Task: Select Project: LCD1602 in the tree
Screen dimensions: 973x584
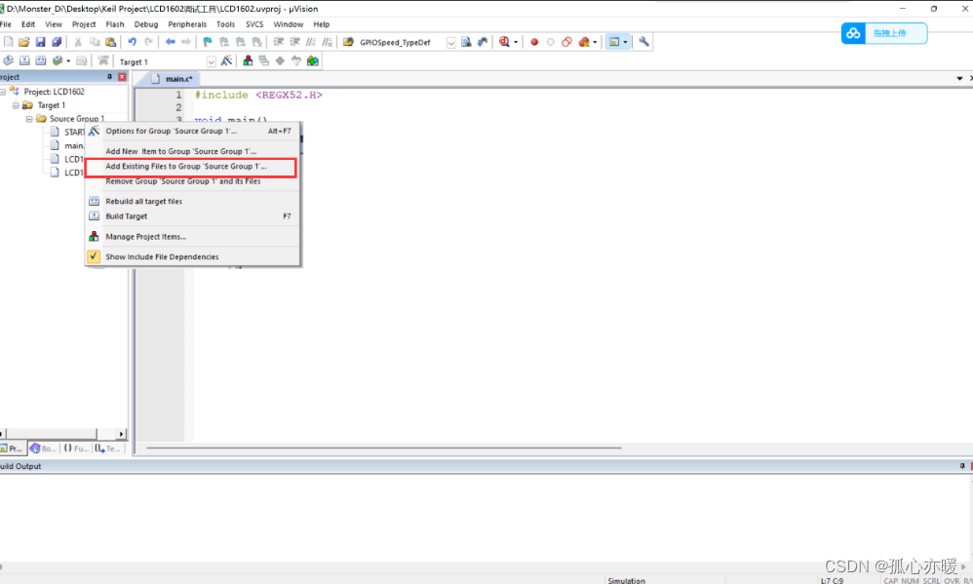Action: coord(54,92)
